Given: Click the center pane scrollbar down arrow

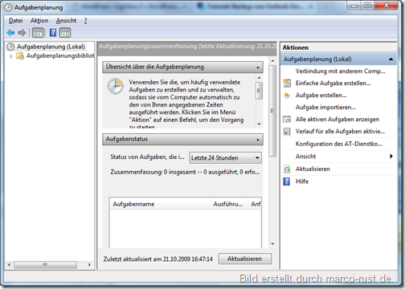Looking at the screenshot, I should [272, 244].
